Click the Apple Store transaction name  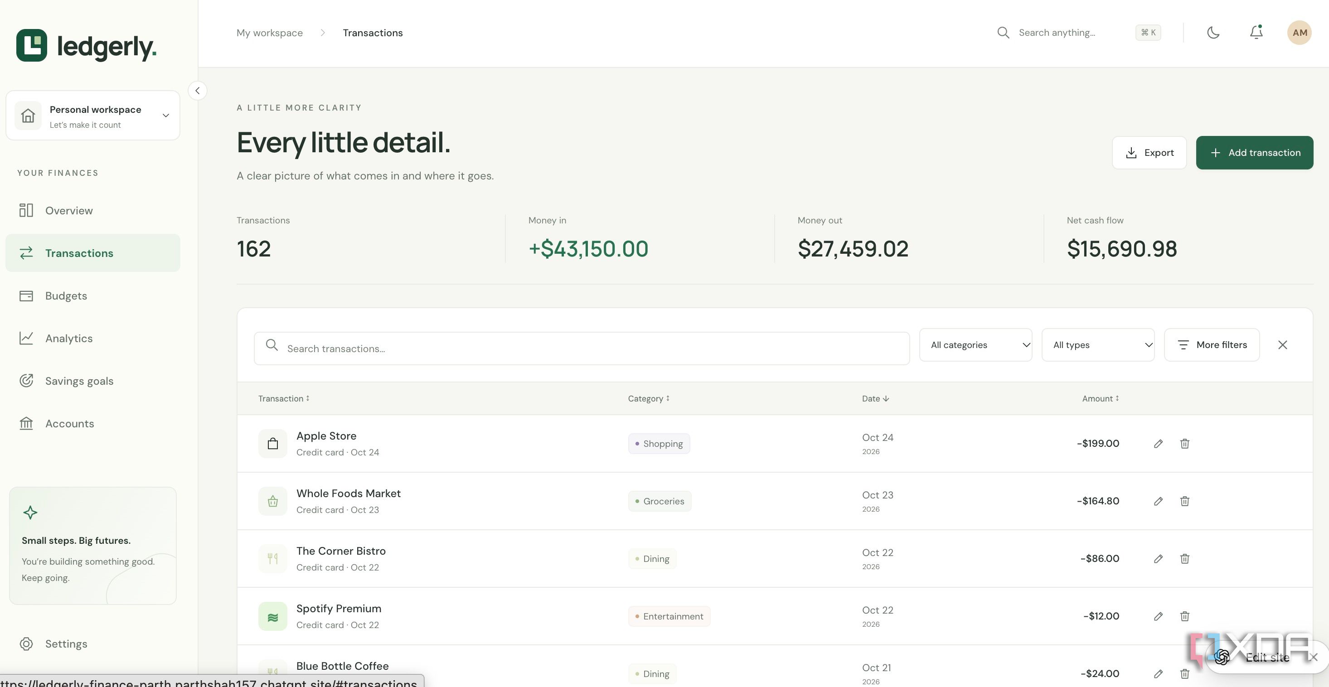tap(326, 436)
